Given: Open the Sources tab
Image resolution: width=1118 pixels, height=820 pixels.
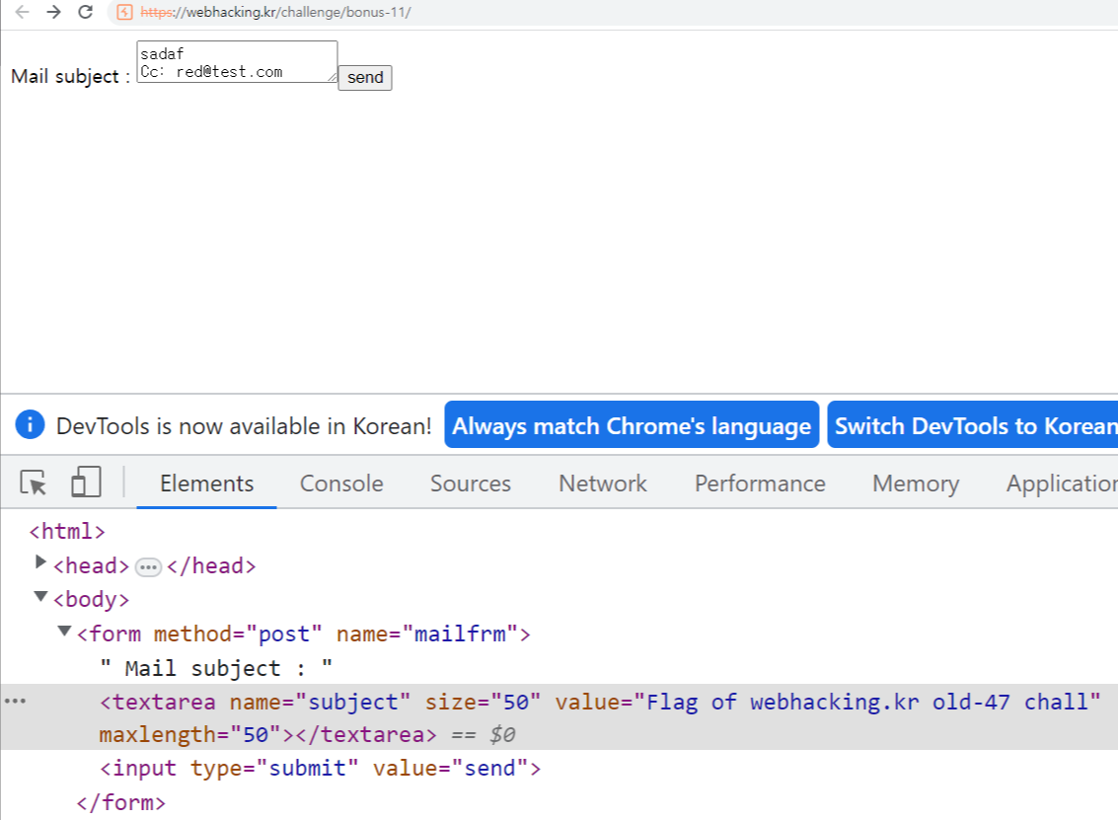Looking at the screenshot, I should [x=471, y=484].
